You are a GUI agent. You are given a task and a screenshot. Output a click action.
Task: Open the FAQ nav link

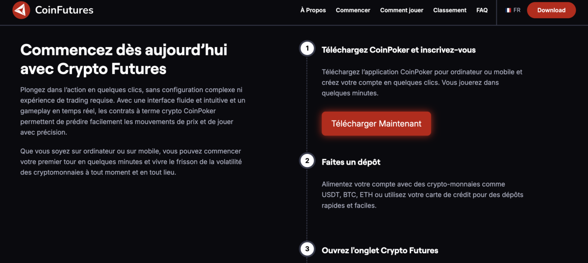point(482,10)
